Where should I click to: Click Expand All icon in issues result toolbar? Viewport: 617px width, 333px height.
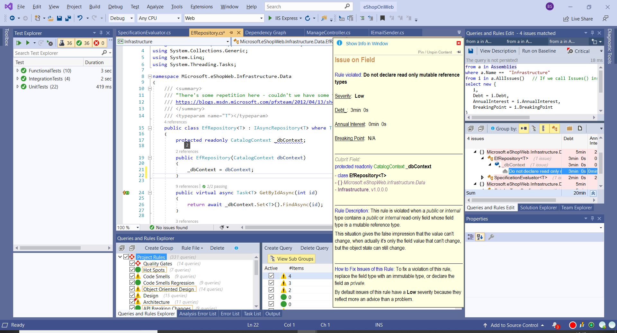pyautogui.click(x=471, y=129)
